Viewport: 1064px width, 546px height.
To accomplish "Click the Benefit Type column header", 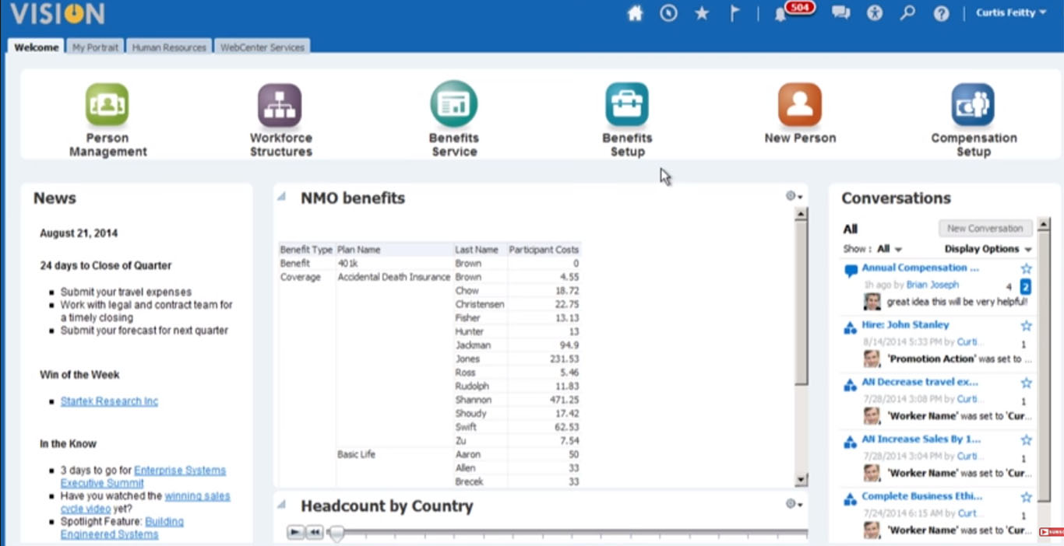I will 307,250.
